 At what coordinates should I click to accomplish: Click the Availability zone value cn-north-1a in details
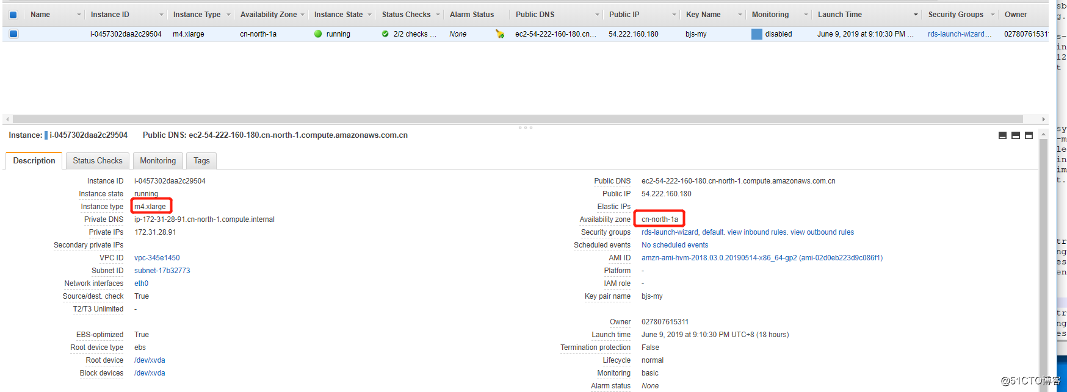coord(660,219)
